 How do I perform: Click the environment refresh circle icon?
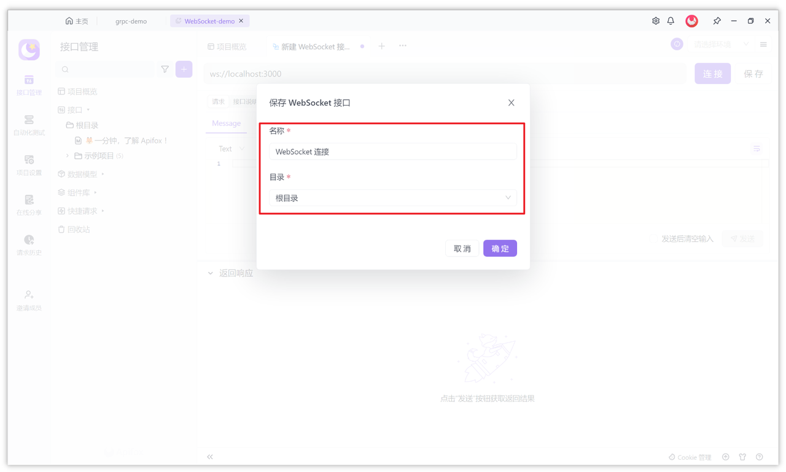[677, 44]
